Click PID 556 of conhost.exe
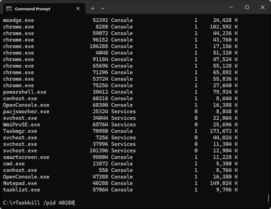The width and height of the screenshot is (271, 209). pyautogui.click(x=103, y=170)
